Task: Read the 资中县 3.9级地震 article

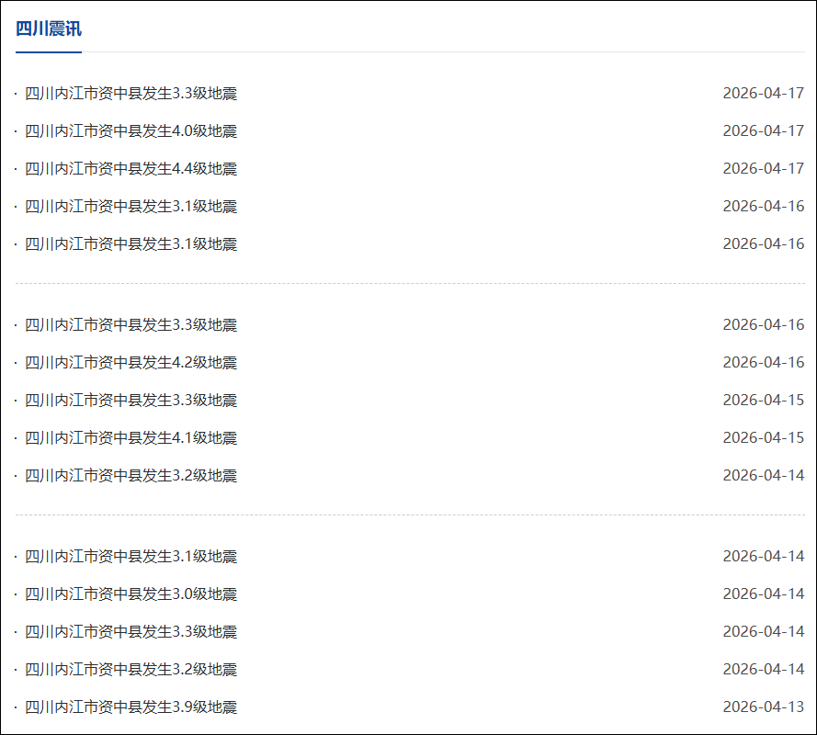Action: tap(130, 707)
